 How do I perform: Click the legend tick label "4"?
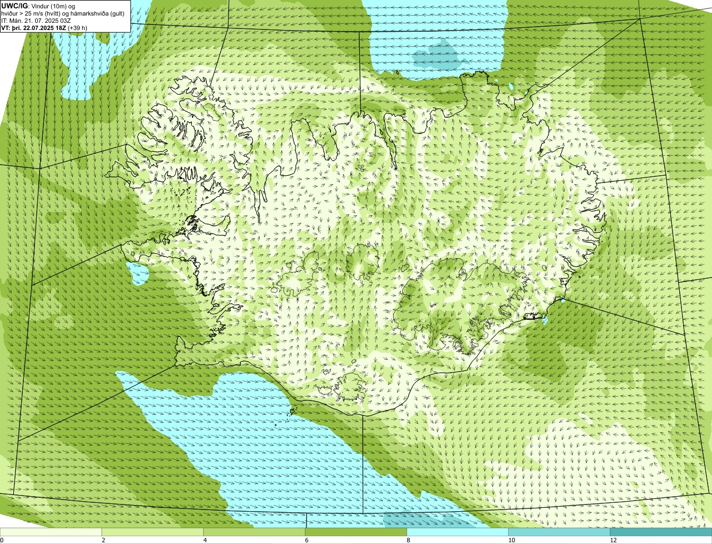coord(205,540)
